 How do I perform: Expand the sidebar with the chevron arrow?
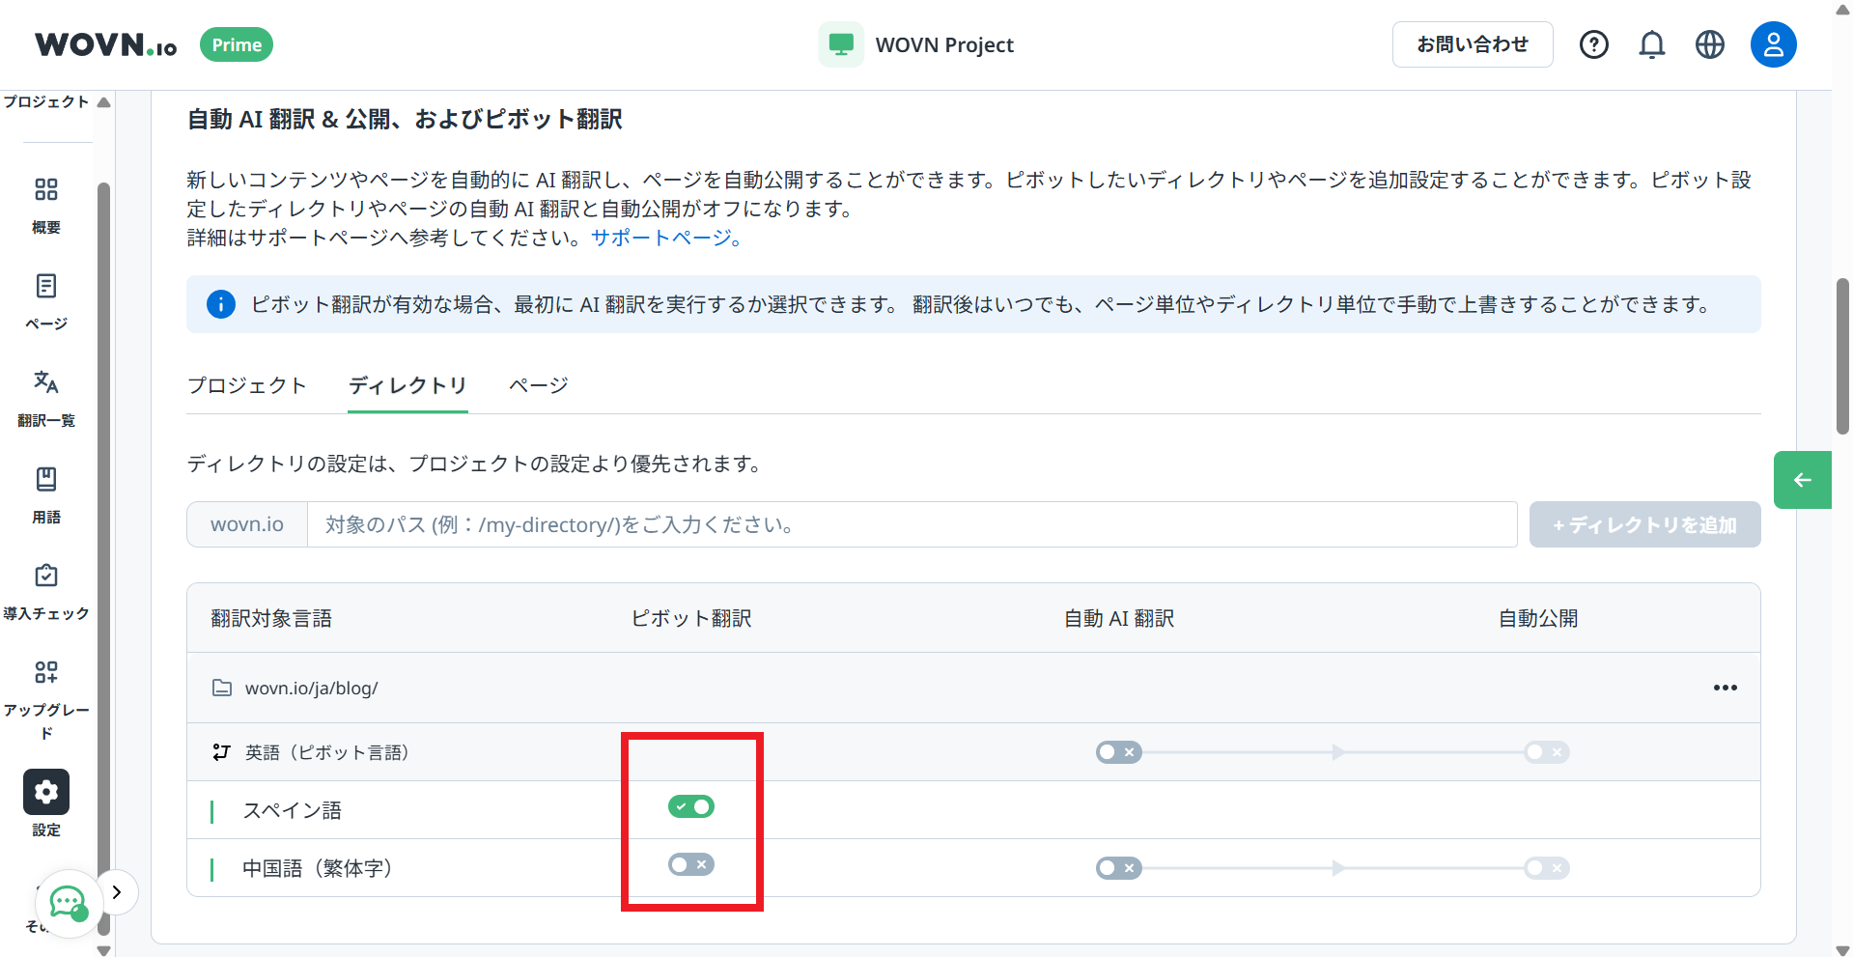tap(117, 892)
